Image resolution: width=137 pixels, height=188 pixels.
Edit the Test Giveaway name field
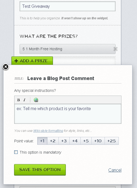(x=68, y=6)
